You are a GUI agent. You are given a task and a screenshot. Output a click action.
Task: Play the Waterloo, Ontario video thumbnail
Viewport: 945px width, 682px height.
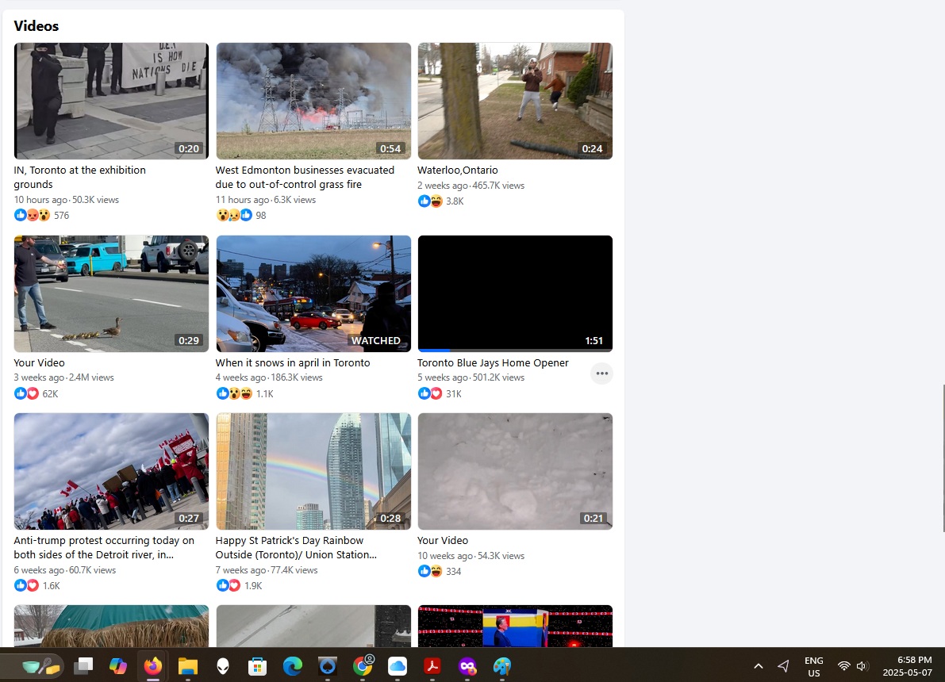click(x=515, y=101)
